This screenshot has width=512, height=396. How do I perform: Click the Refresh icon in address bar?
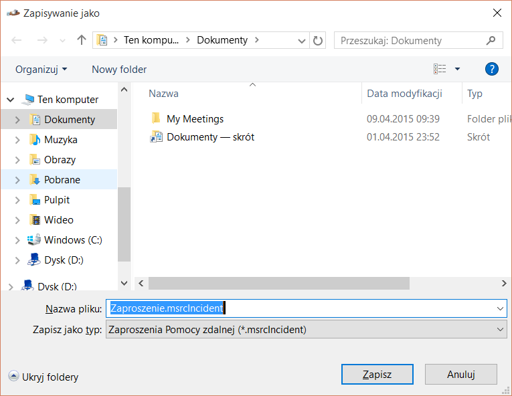tap(318, 40)
